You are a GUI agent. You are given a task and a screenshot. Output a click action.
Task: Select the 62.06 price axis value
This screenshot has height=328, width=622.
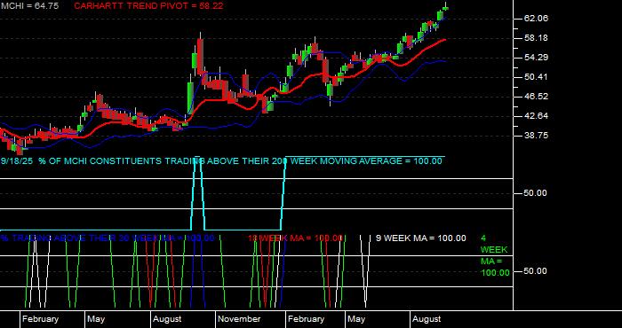click(x=536, y=19)
